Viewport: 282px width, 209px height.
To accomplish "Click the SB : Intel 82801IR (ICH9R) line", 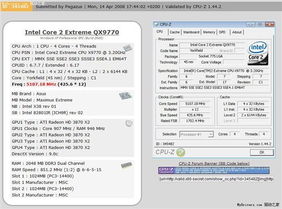I will [x=47, y=113].
